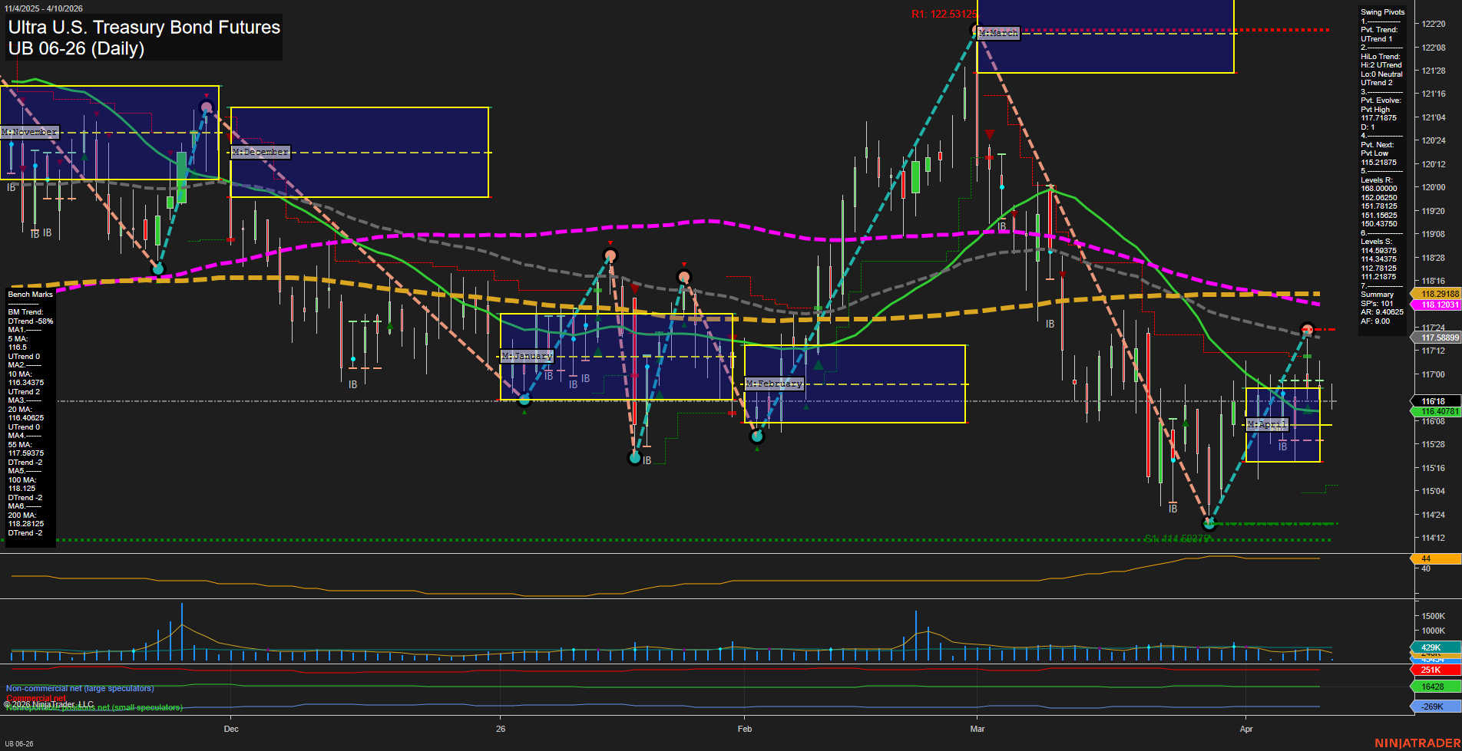Image resolution: width=1462 pixels, height=751 pixels.
Task: Click the M:December monthly range label
Action: pos(260,153)
